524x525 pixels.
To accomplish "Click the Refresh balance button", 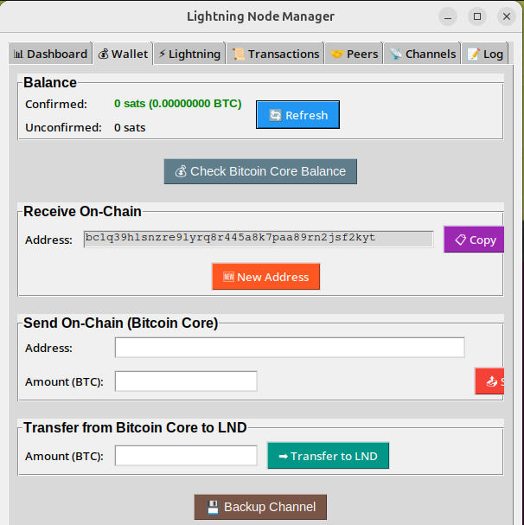I will (x=297, y=115).
